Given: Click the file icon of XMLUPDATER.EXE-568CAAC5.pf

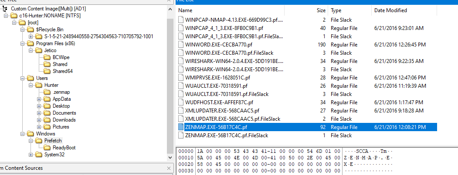Looking at the screenshot, I should click(x=181, y=111).
